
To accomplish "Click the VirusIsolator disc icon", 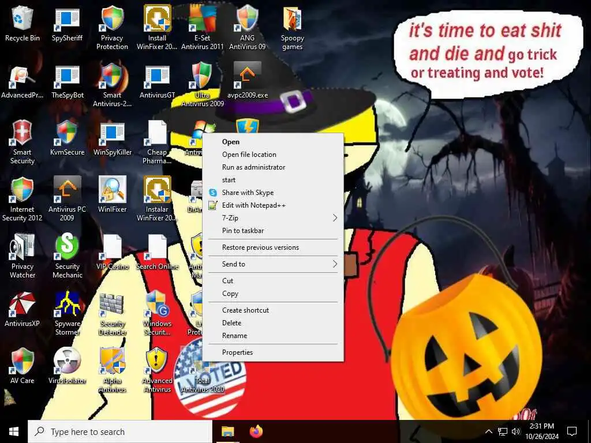I will pyautogui.click(x=67, y=361).
